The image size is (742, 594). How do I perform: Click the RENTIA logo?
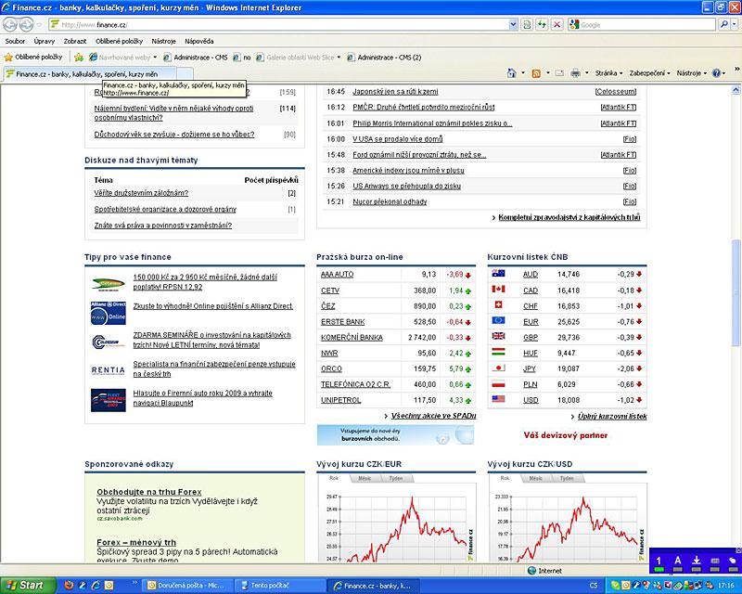click(x=109, y=370)
